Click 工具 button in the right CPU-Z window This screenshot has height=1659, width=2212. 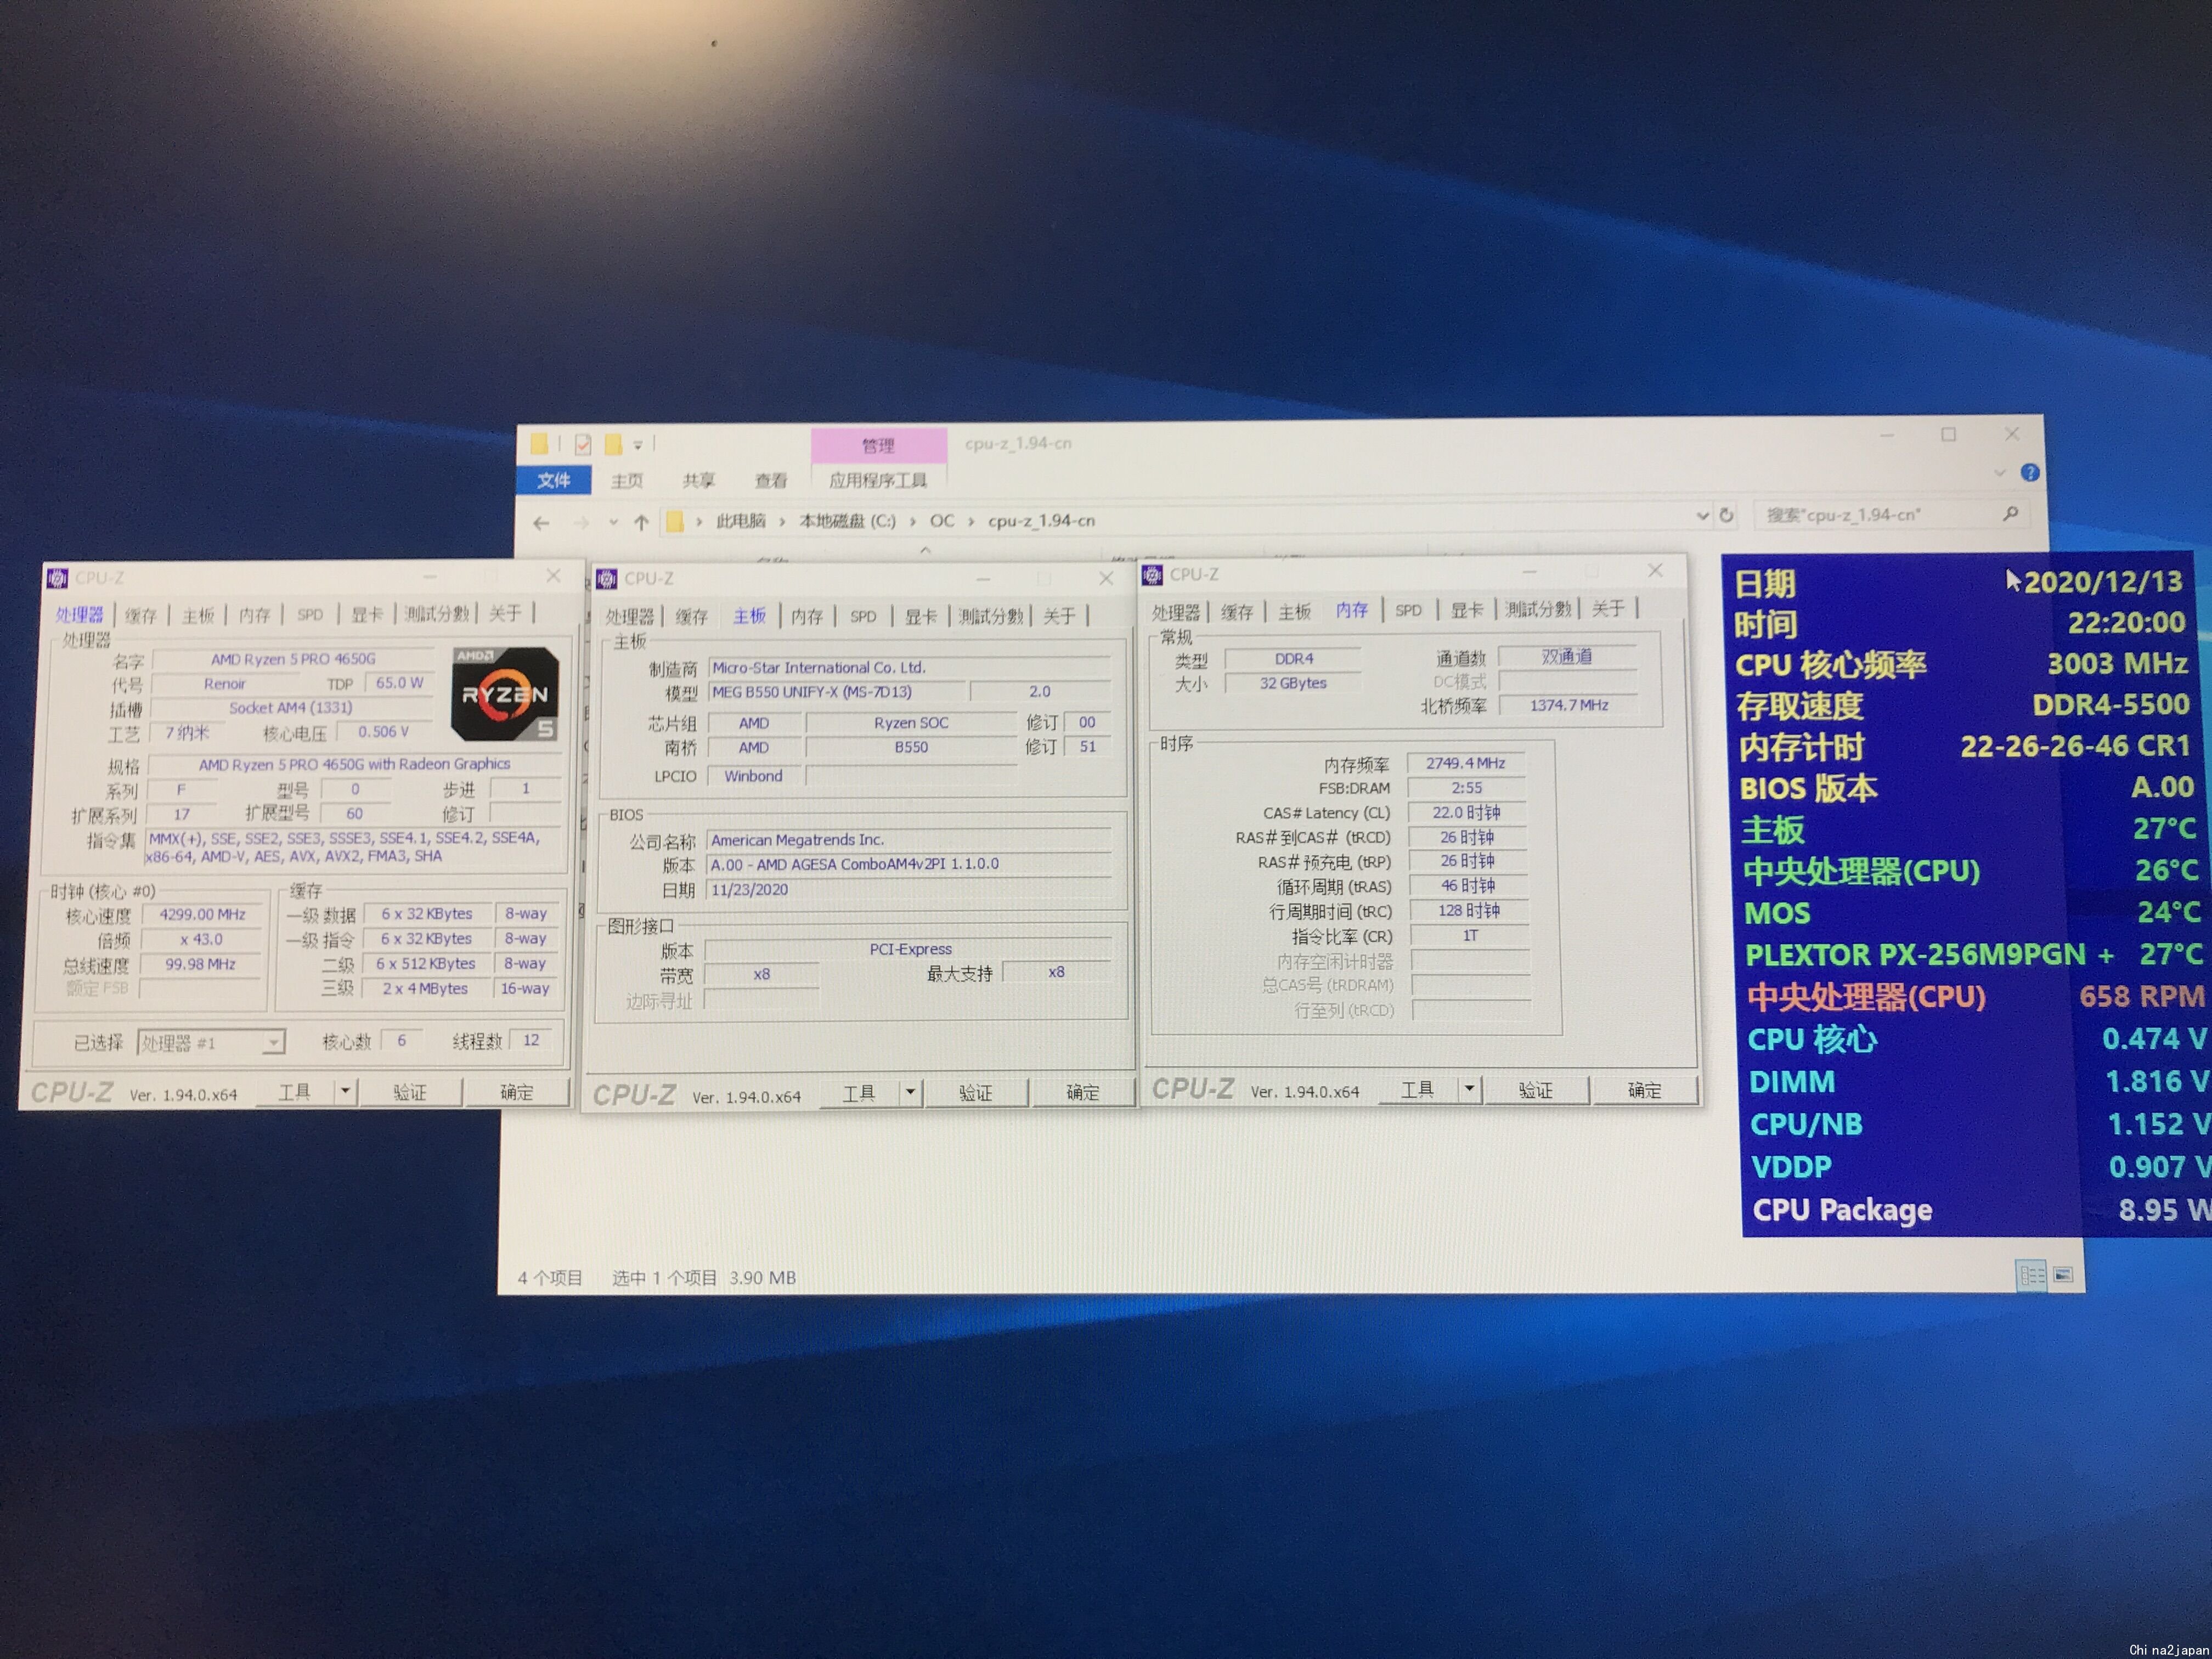coord(1418,1089)
